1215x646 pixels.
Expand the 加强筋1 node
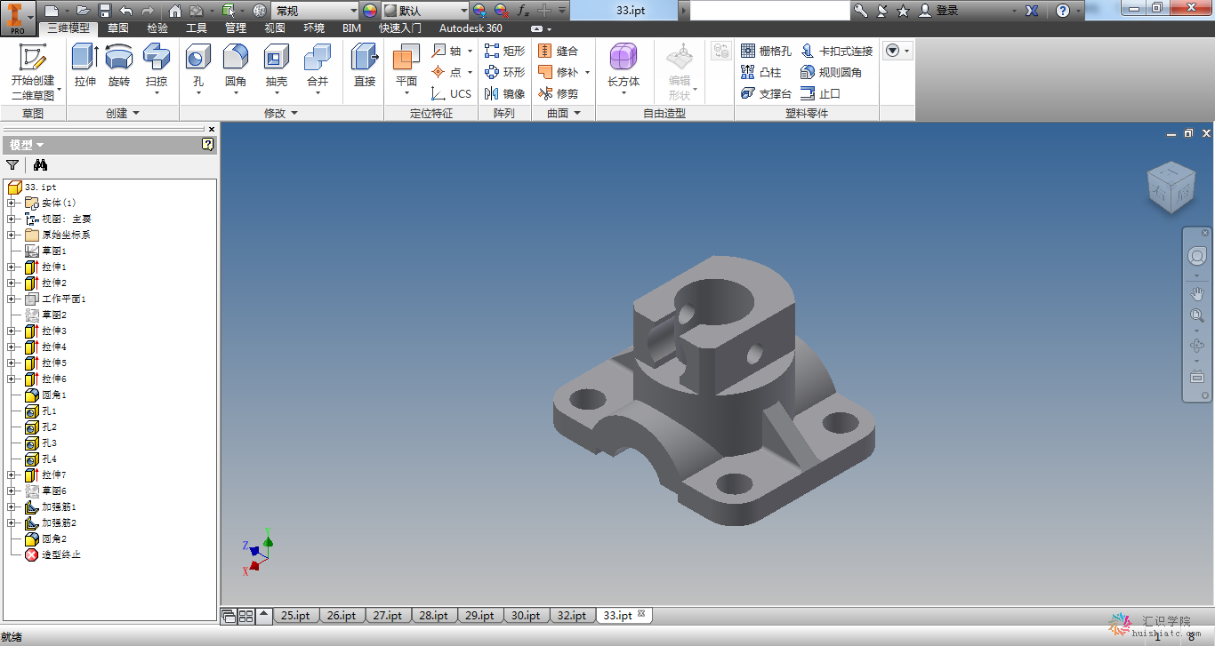[x=12, y=506]
